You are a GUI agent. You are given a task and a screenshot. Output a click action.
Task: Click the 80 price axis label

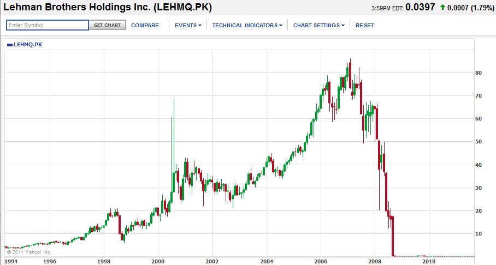(479, 73)
